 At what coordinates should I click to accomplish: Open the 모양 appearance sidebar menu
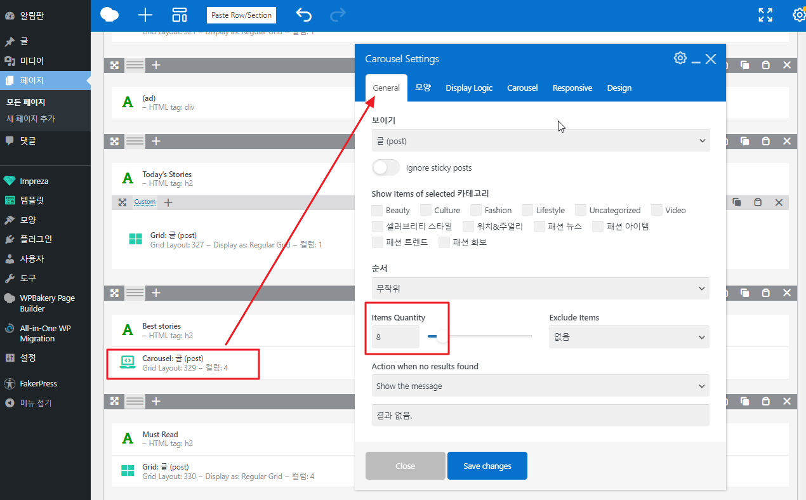[45, 220]
